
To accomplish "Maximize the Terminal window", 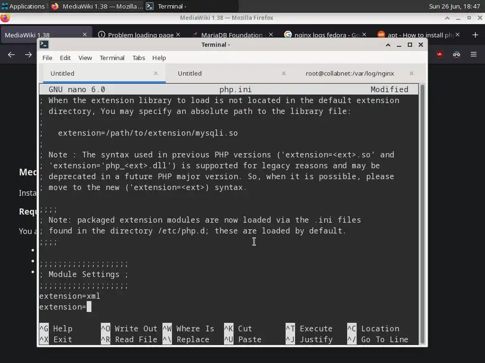I will [x=410, y=45].
